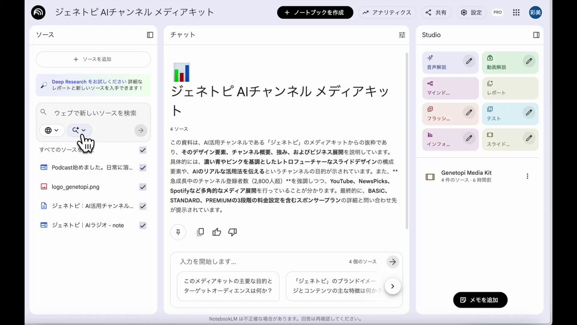577x325 pixels.
Task: Open source ジェネトピ：AI活用チャンネル
Action: (x=92, y=206)
